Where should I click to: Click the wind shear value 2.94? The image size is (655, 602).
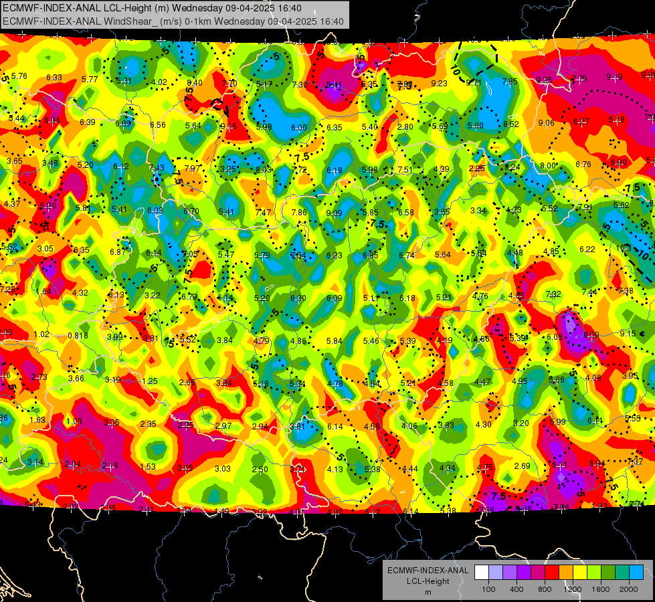pos(260,426)
